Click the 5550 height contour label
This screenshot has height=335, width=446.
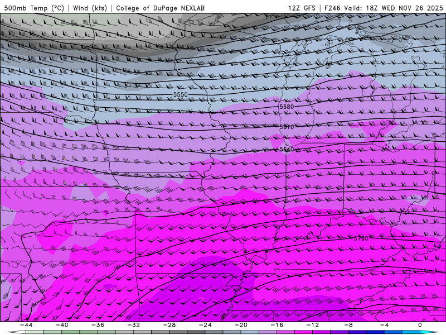coord(180,94)
